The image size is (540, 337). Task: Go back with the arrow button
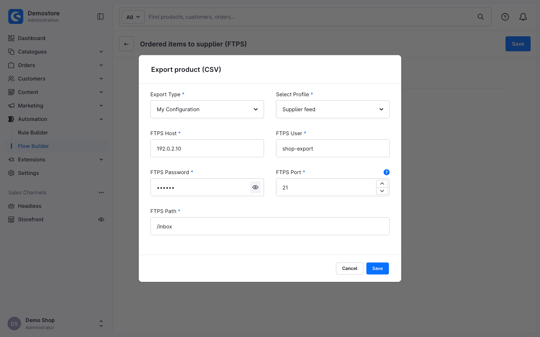[126, 44]
